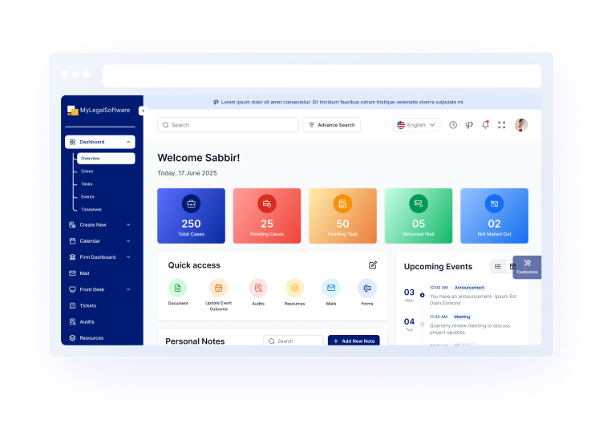Open the Mails quick access icon
This screenshot has width=603, height=444.
pos(330,288)
